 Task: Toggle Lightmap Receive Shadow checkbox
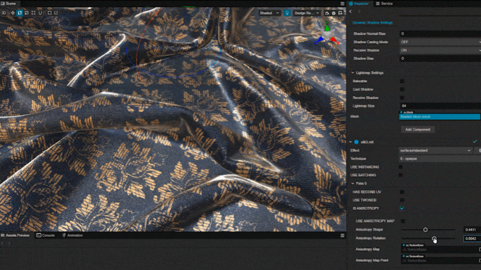tap(402, 98)
